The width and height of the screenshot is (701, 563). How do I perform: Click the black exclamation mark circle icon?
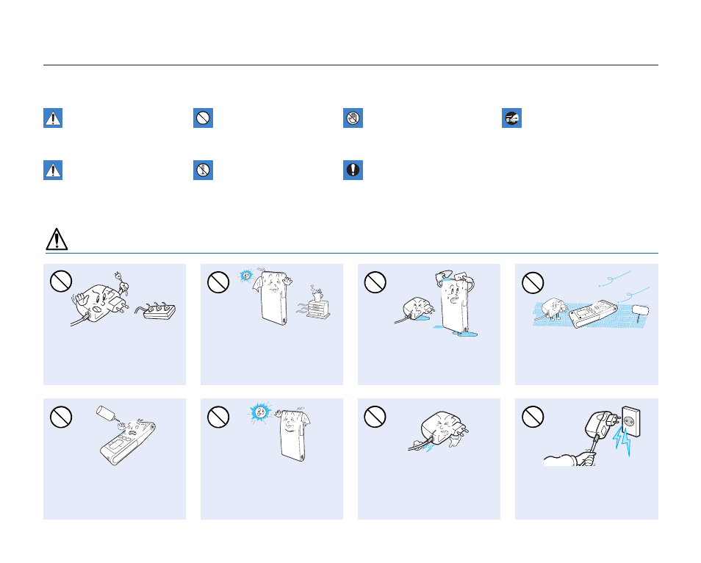click(353, 170)
